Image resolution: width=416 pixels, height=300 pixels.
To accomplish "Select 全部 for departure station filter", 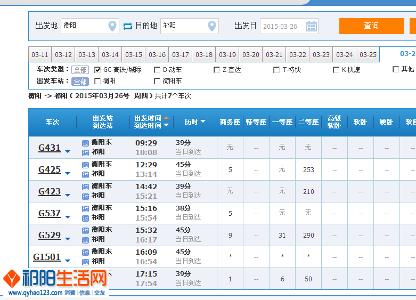I will tap(80, 81).
